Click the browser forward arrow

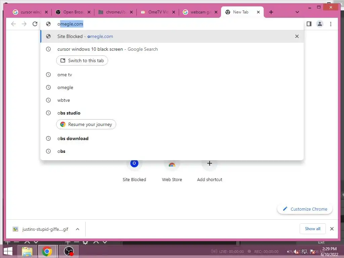(24, 24)
